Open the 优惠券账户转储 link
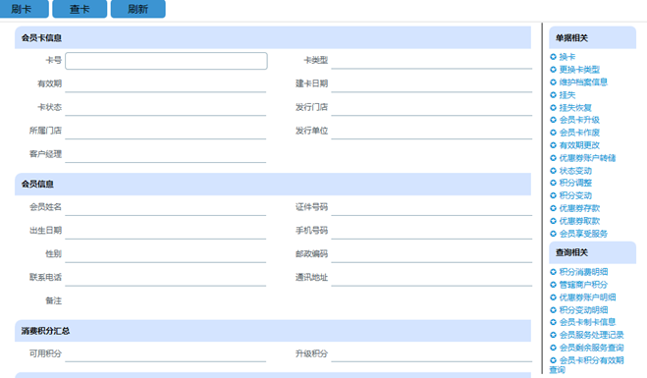 (x=587, y=158)
